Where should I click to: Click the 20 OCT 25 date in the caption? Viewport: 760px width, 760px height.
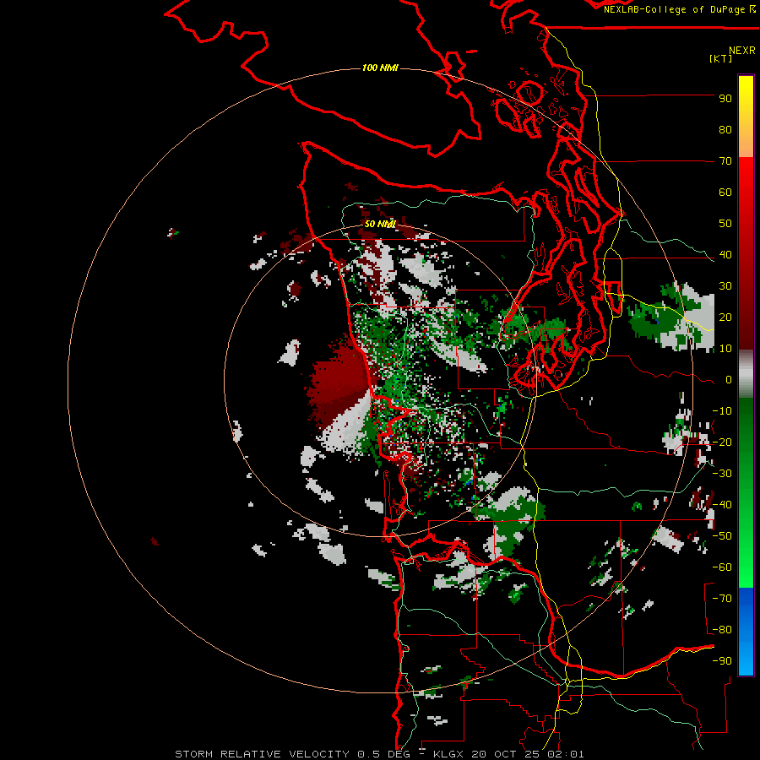tap(508, 754)
